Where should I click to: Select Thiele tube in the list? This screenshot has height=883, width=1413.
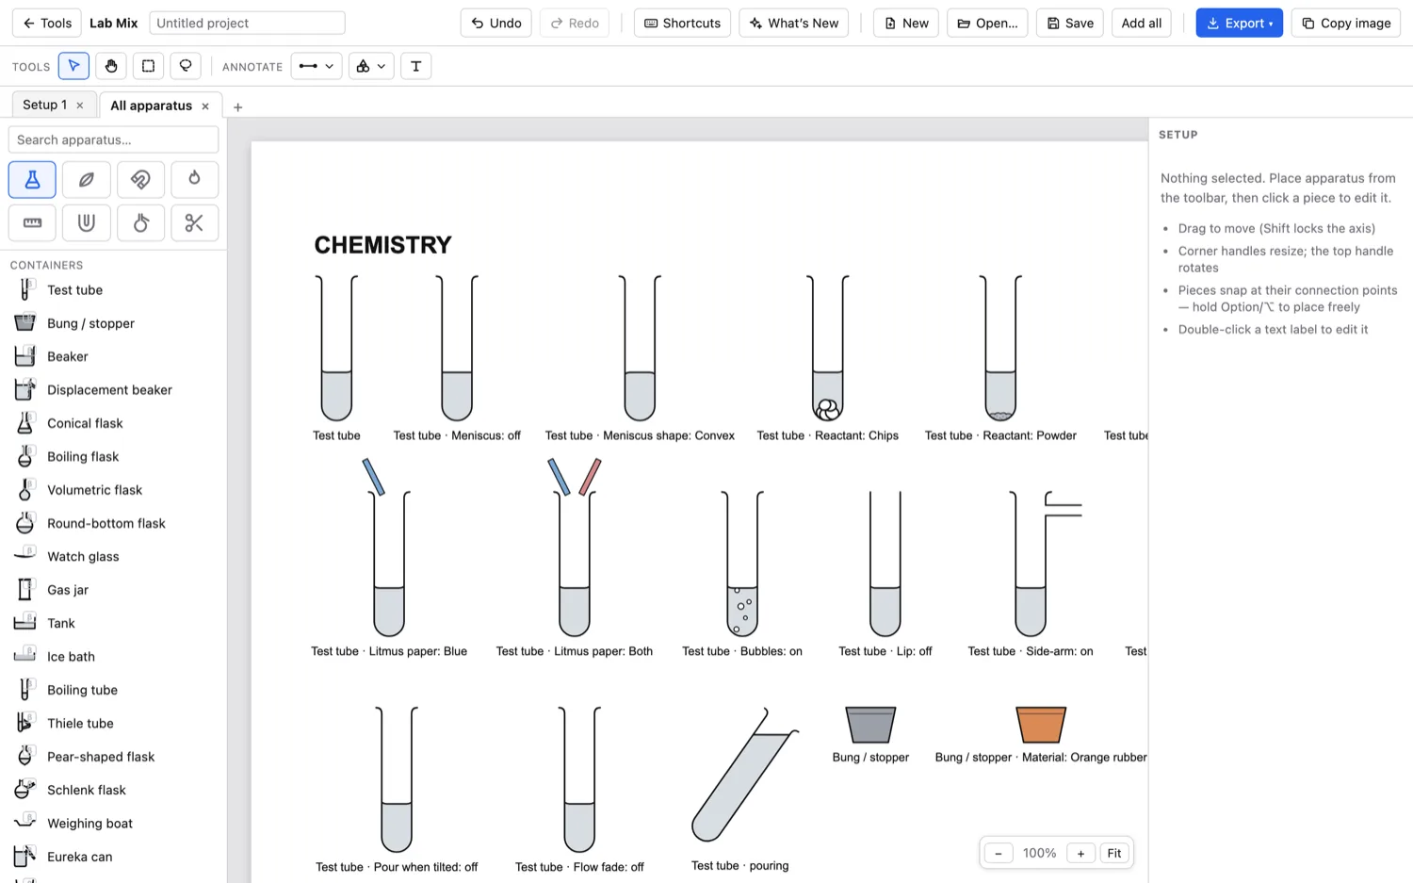point(113,724)
